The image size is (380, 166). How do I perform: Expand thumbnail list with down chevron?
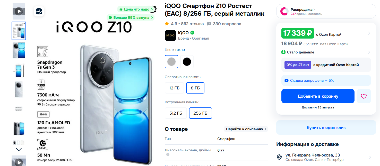click(19, 149)
